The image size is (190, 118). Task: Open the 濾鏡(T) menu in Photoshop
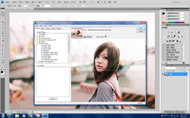point(40,2)
